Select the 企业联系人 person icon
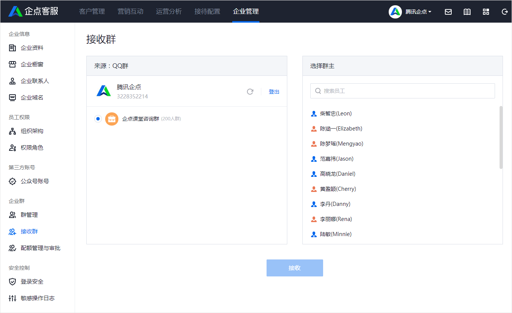 [x=12, y=81]
